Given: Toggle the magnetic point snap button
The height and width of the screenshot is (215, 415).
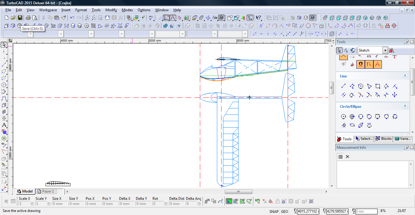Looking at the screenshot, I should [361, 64].
